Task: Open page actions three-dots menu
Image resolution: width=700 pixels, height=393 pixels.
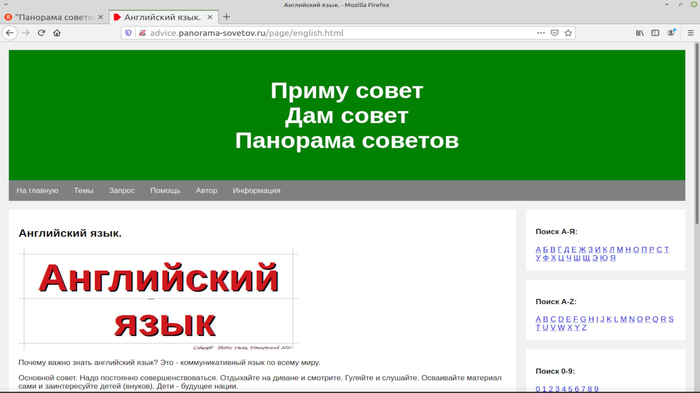Action: [x=541, y=33]
